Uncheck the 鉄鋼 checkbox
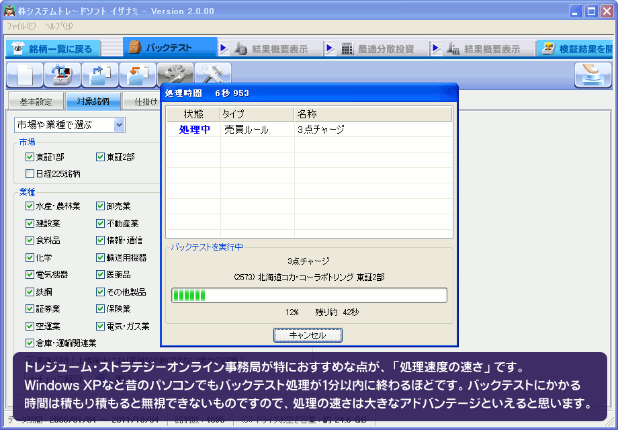The image size is (618, 430). point(30,292)
